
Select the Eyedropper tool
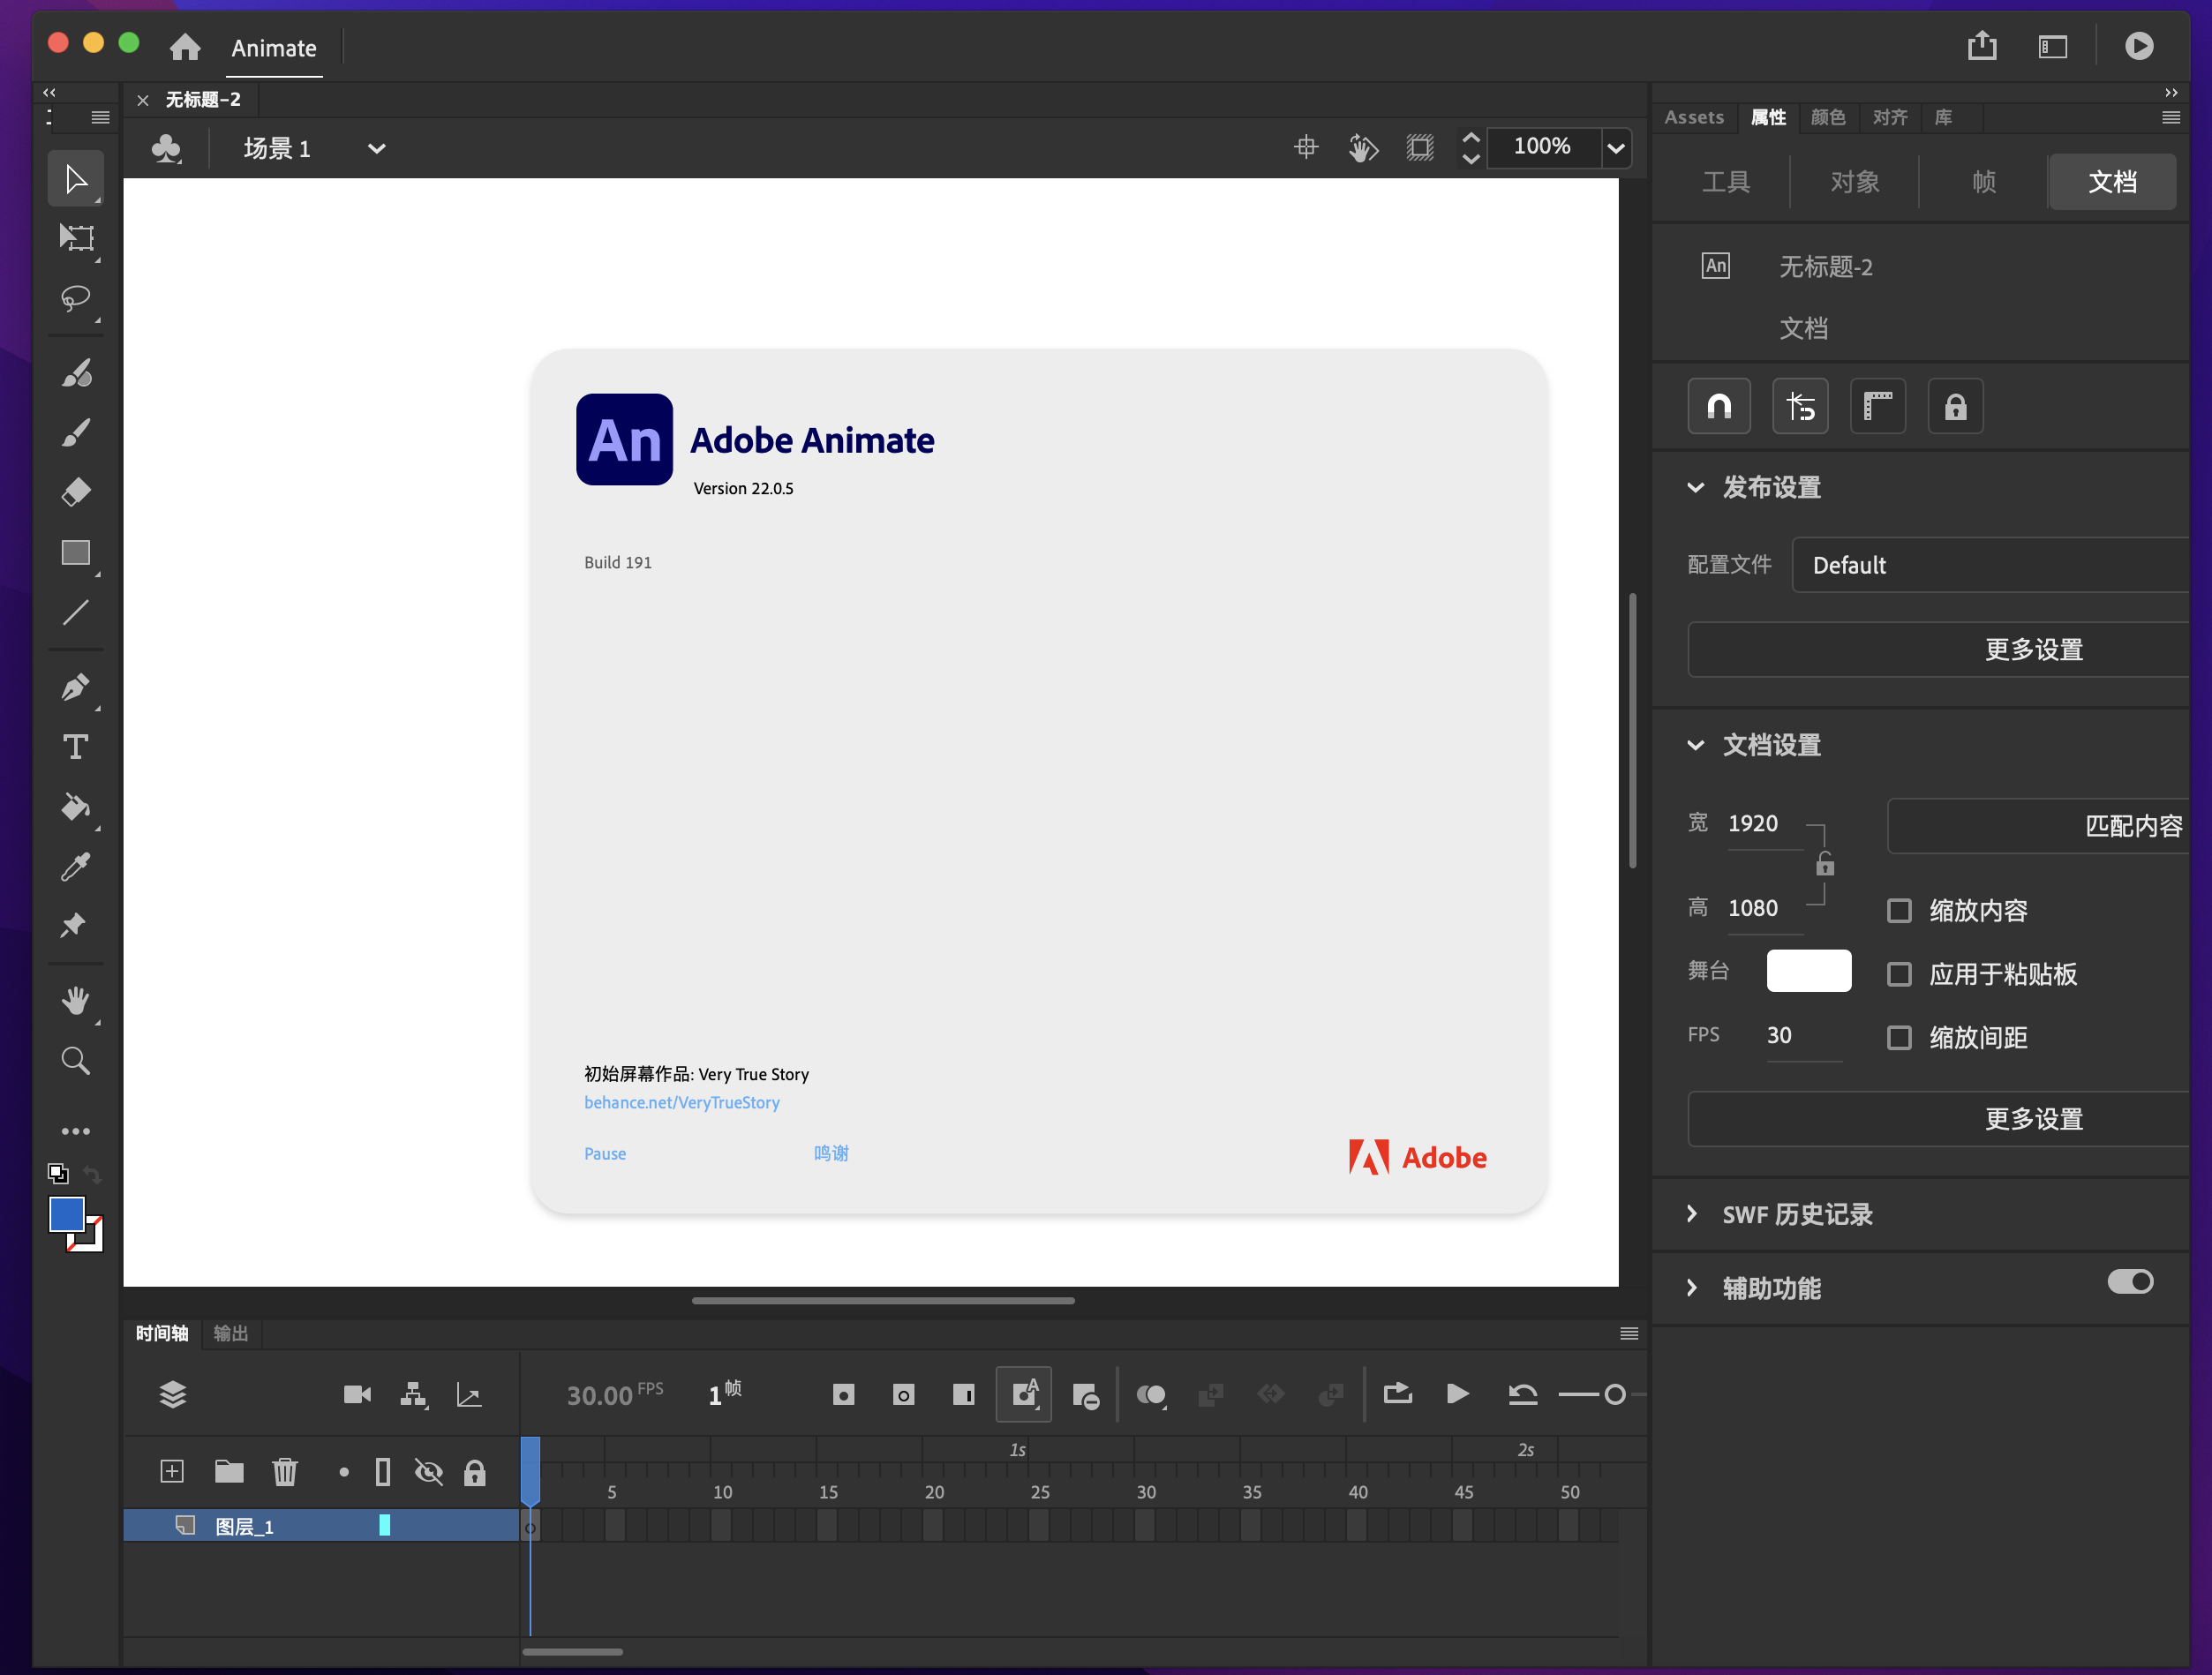pyautogui.click(x=75, y=866)
